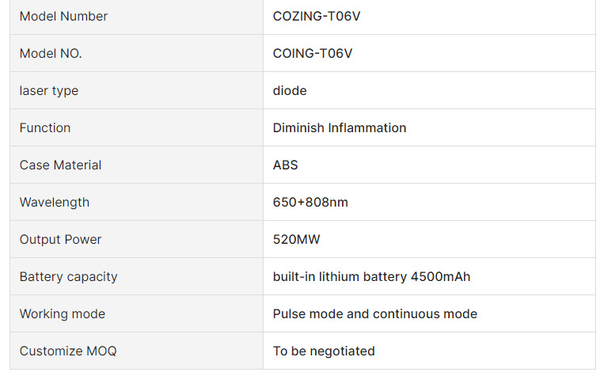
Task: Select the COING-T06V value text
Action: click(313, 54)
